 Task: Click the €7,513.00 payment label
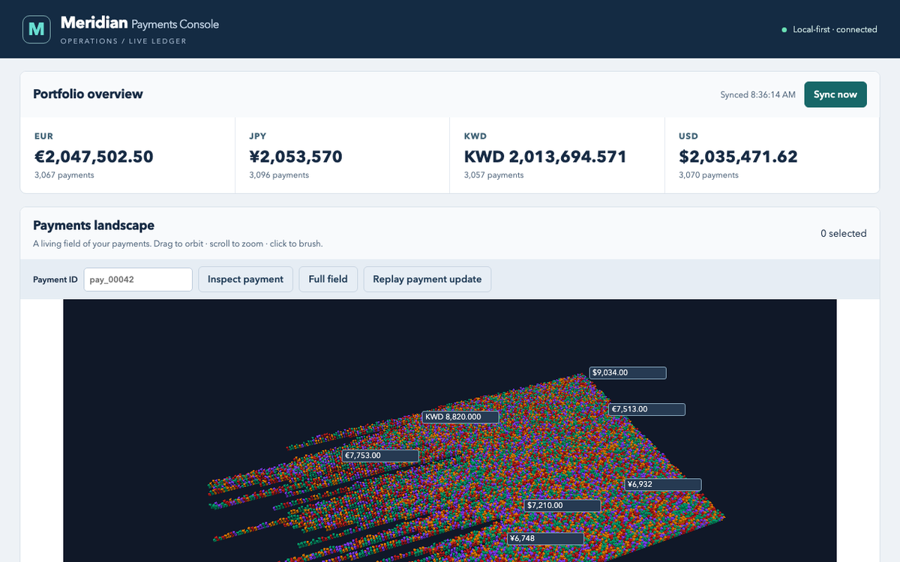point(647,409)
